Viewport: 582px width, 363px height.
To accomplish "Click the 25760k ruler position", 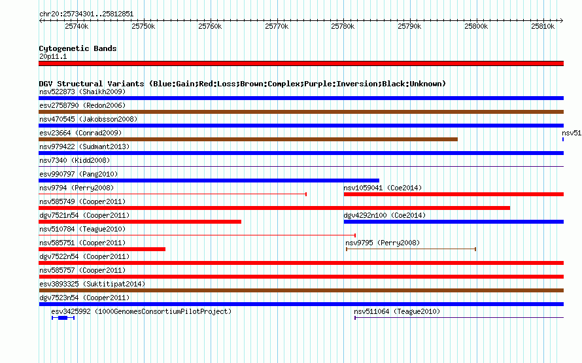I will tap(210, 26).
